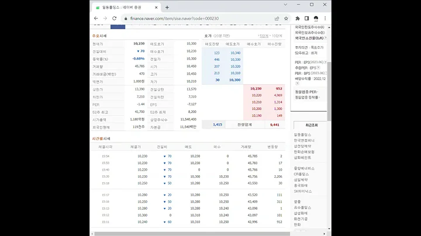
Task: Open 중앙에너비스 in recent list
Action: click(x=304, y=168)
